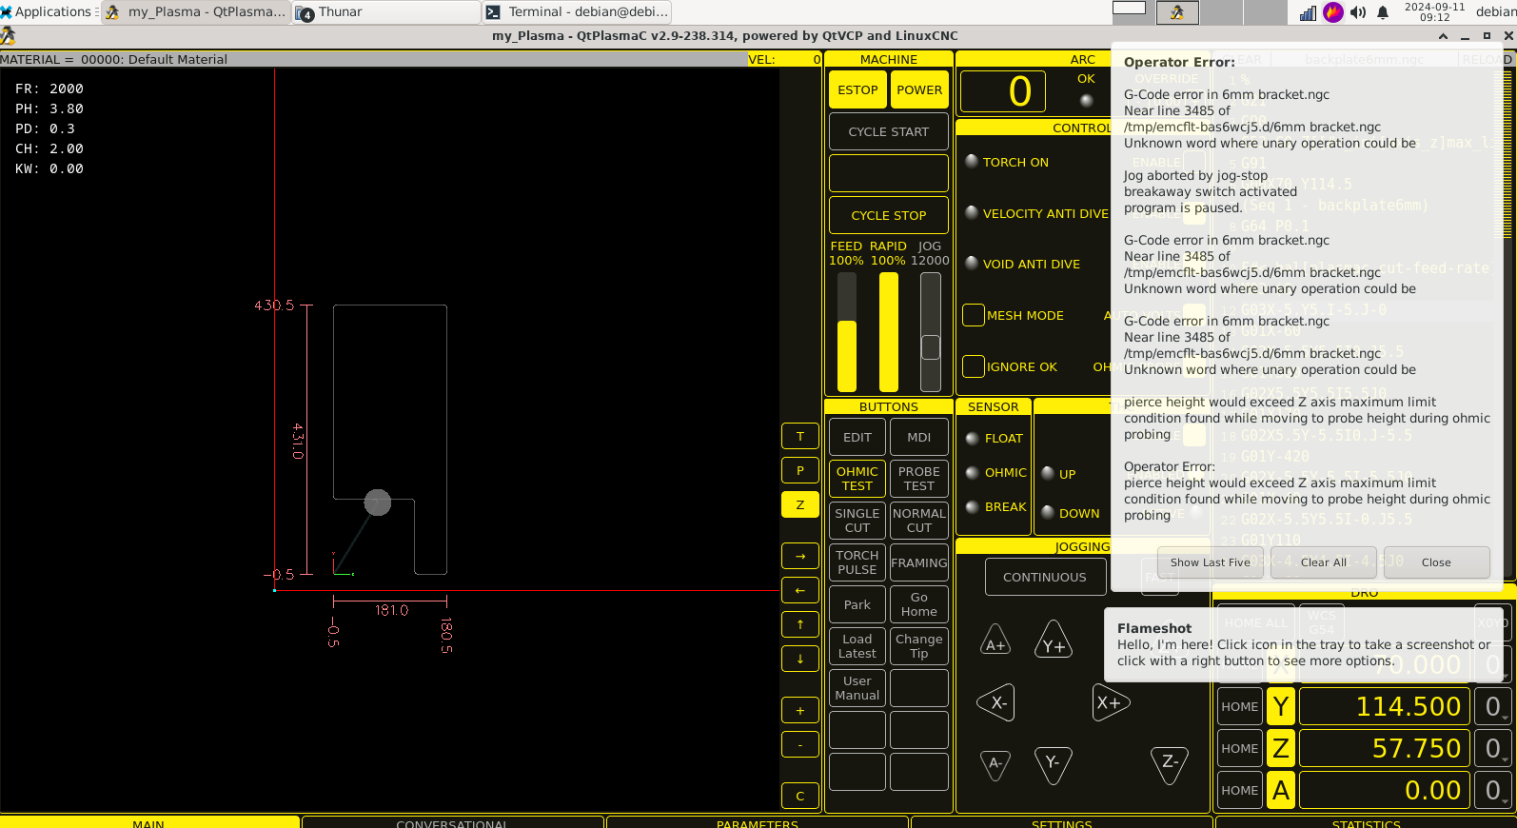Switch to the MAIN tab

tap(149, 822)
